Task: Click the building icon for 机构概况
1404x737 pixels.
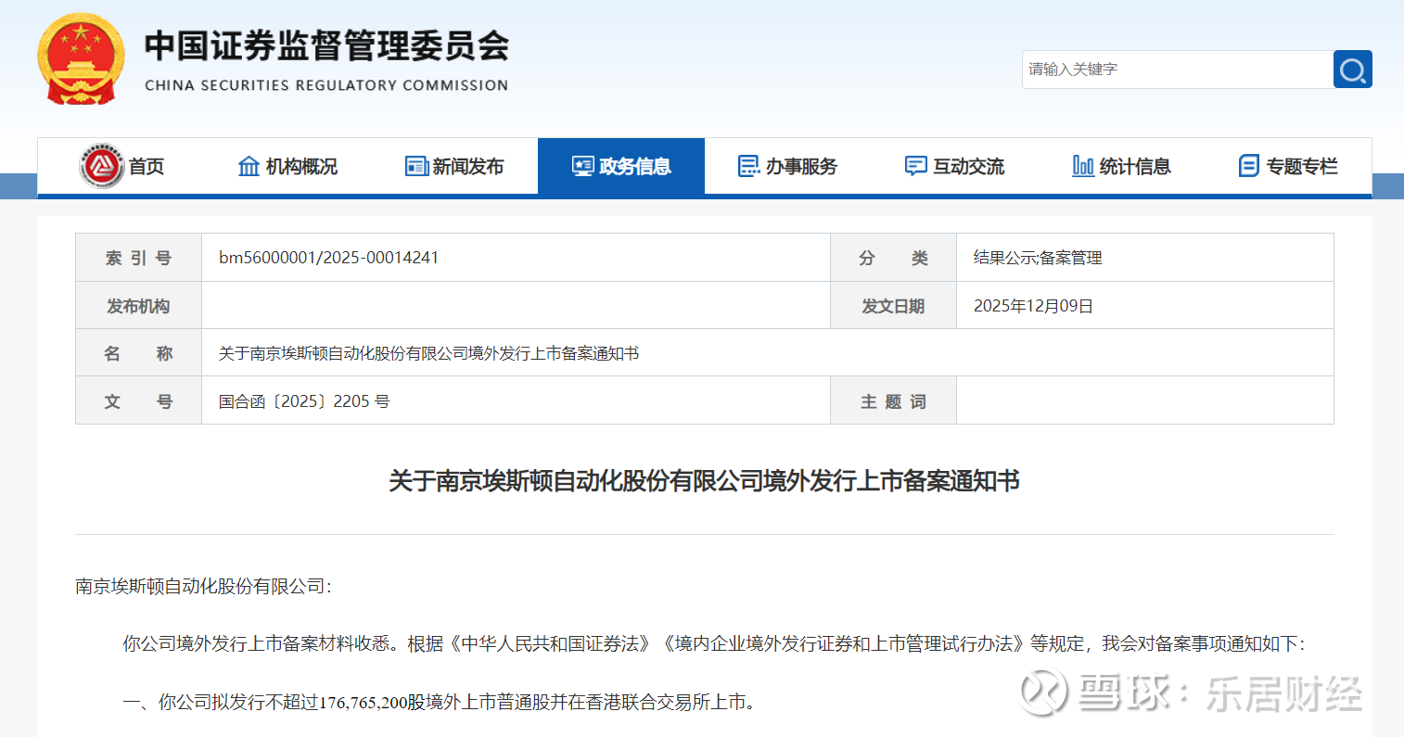Action: 249,166
